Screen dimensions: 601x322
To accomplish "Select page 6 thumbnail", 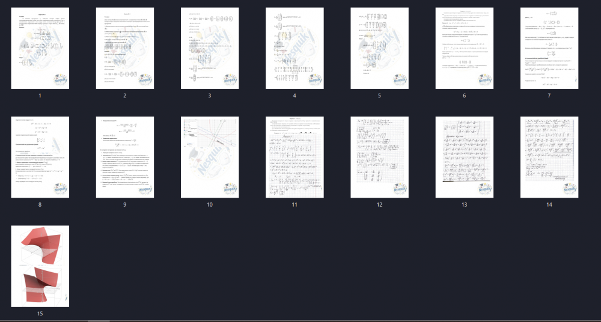I will coord(465,48).
